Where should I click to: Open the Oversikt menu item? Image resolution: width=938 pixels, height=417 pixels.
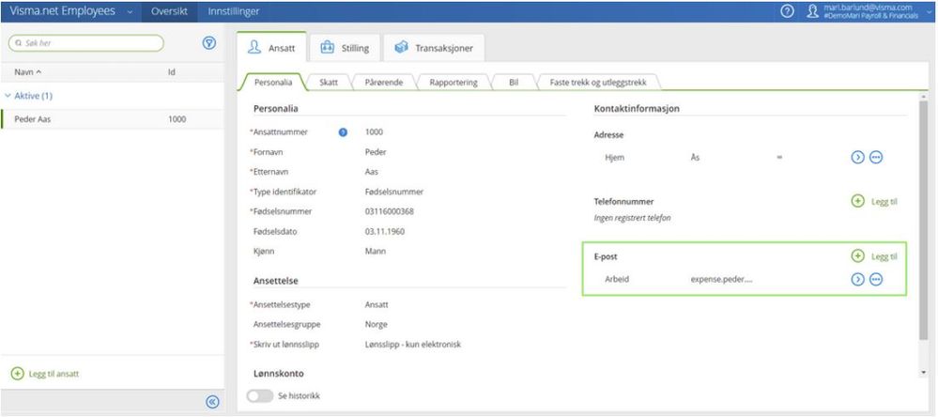pos(170,12)
